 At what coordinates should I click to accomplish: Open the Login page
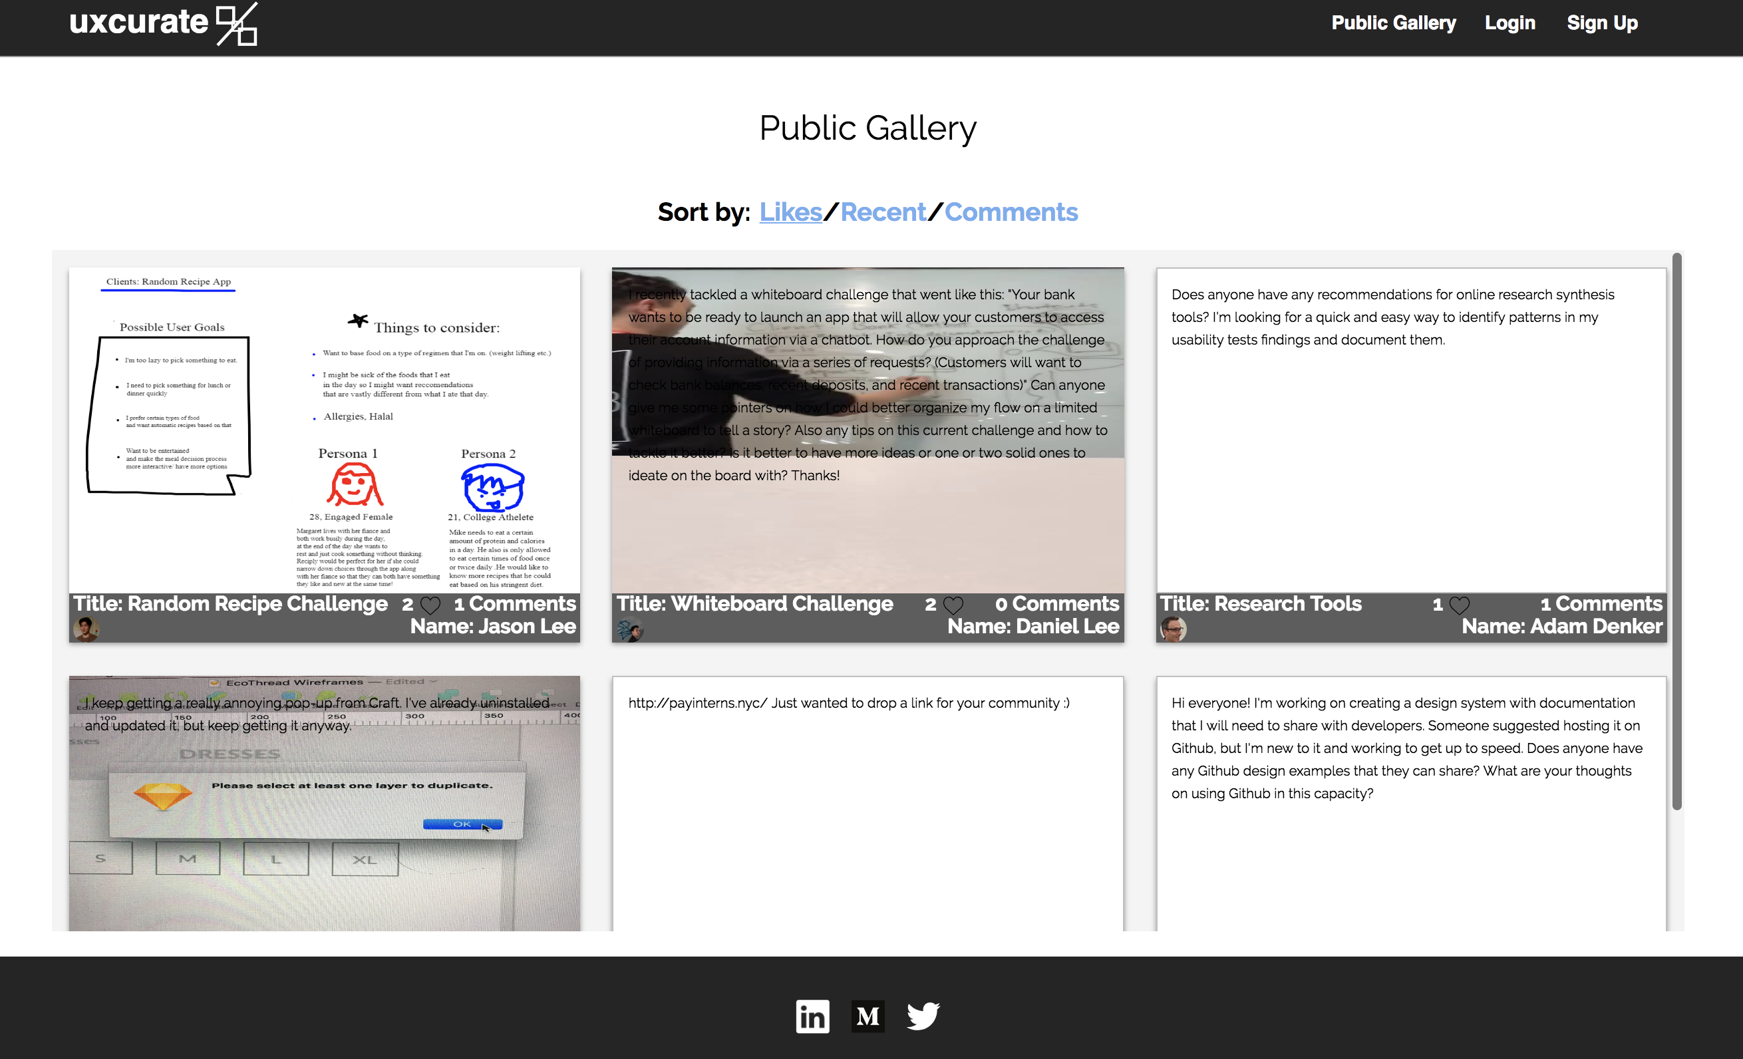(x=1509, y=23)
